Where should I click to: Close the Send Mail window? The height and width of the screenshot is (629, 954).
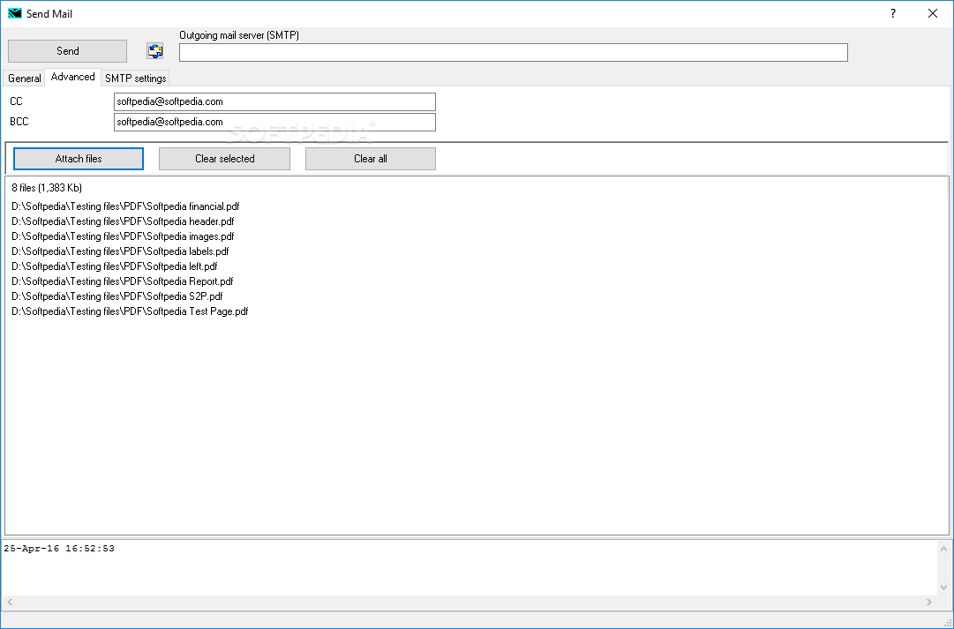point(933,13)
